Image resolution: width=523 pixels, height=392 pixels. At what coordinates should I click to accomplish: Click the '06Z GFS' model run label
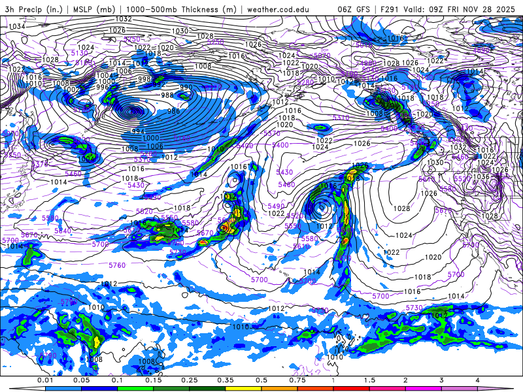354,9
